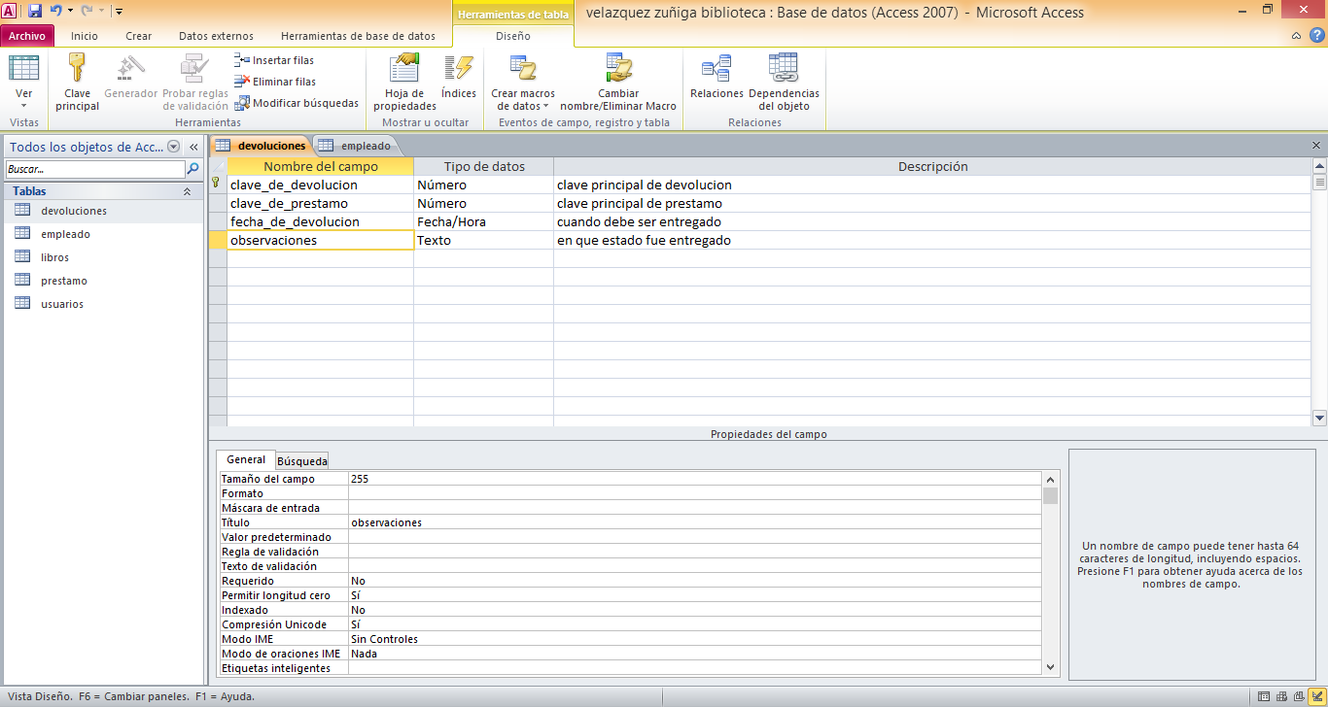Viewport: 1328px width, 707px height.
Task: Open Crear macros de datos menu
Action: [523, 83]
